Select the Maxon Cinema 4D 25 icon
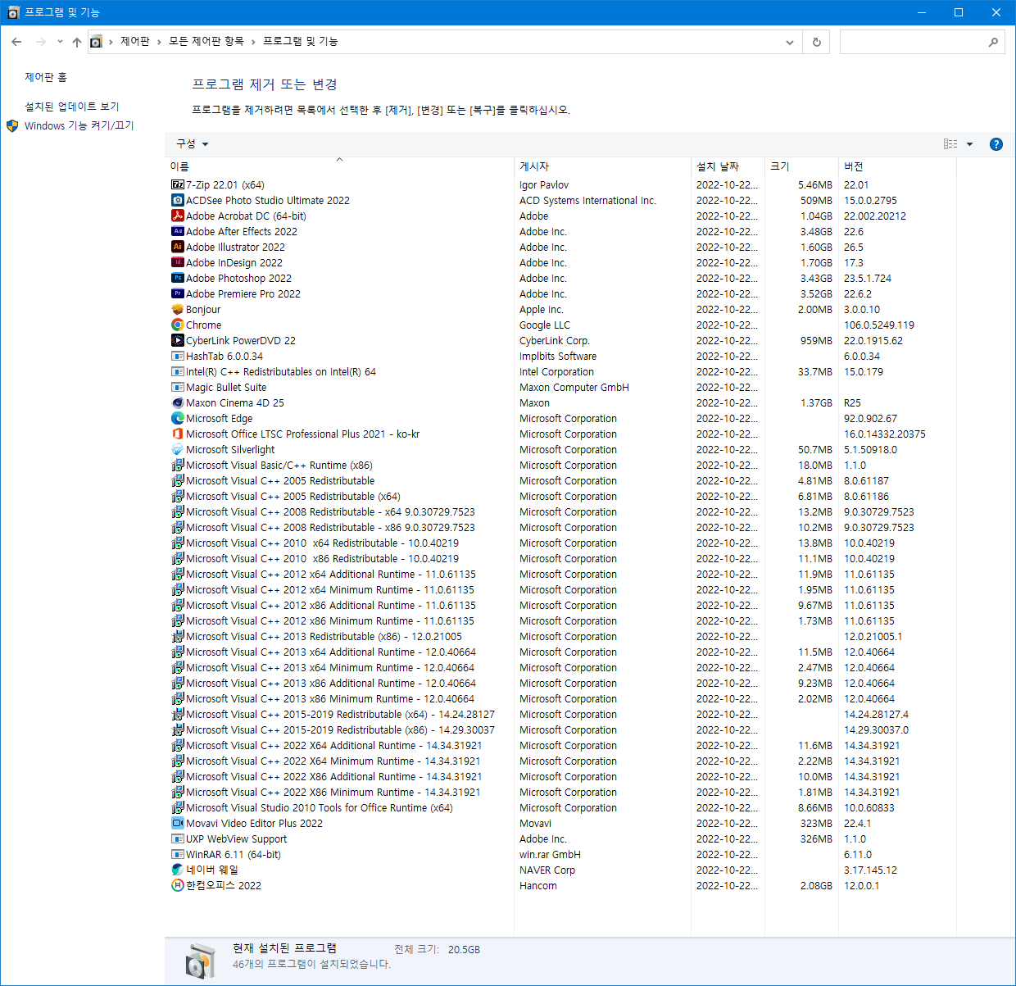This screenshot has height=986, width=1016. (x=178, y=403)
